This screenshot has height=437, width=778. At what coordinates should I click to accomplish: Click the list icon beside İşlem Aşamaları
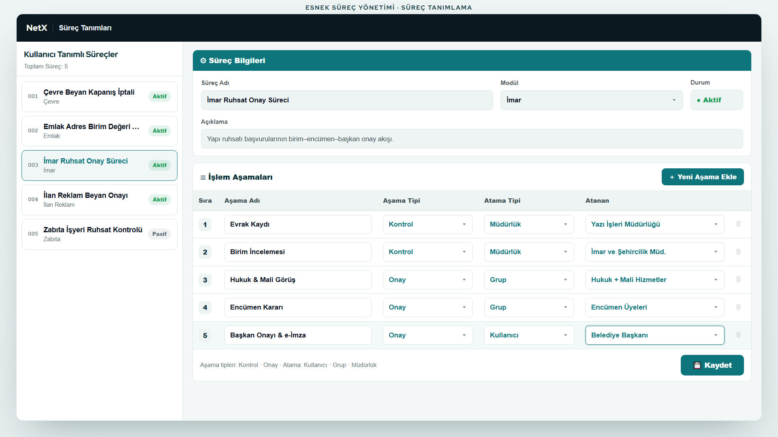[203, 178]
